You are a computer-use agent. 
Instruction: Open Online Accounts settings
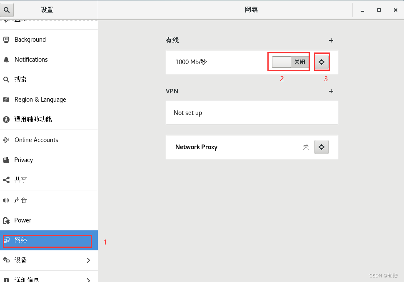[x=49, y=140]
